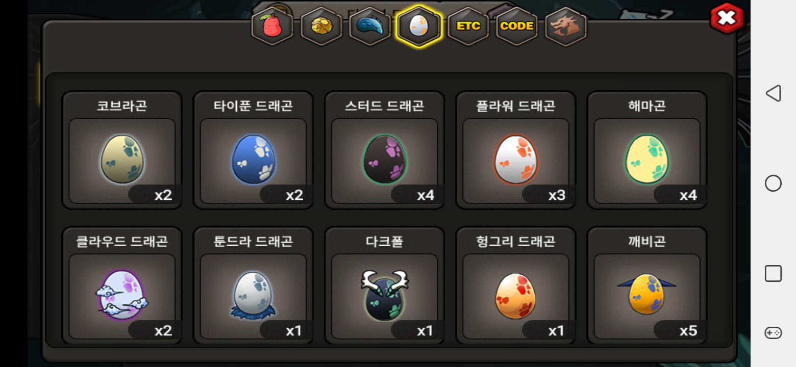Select the orange 헝그리 드래곤 egg

click(516, 285)
